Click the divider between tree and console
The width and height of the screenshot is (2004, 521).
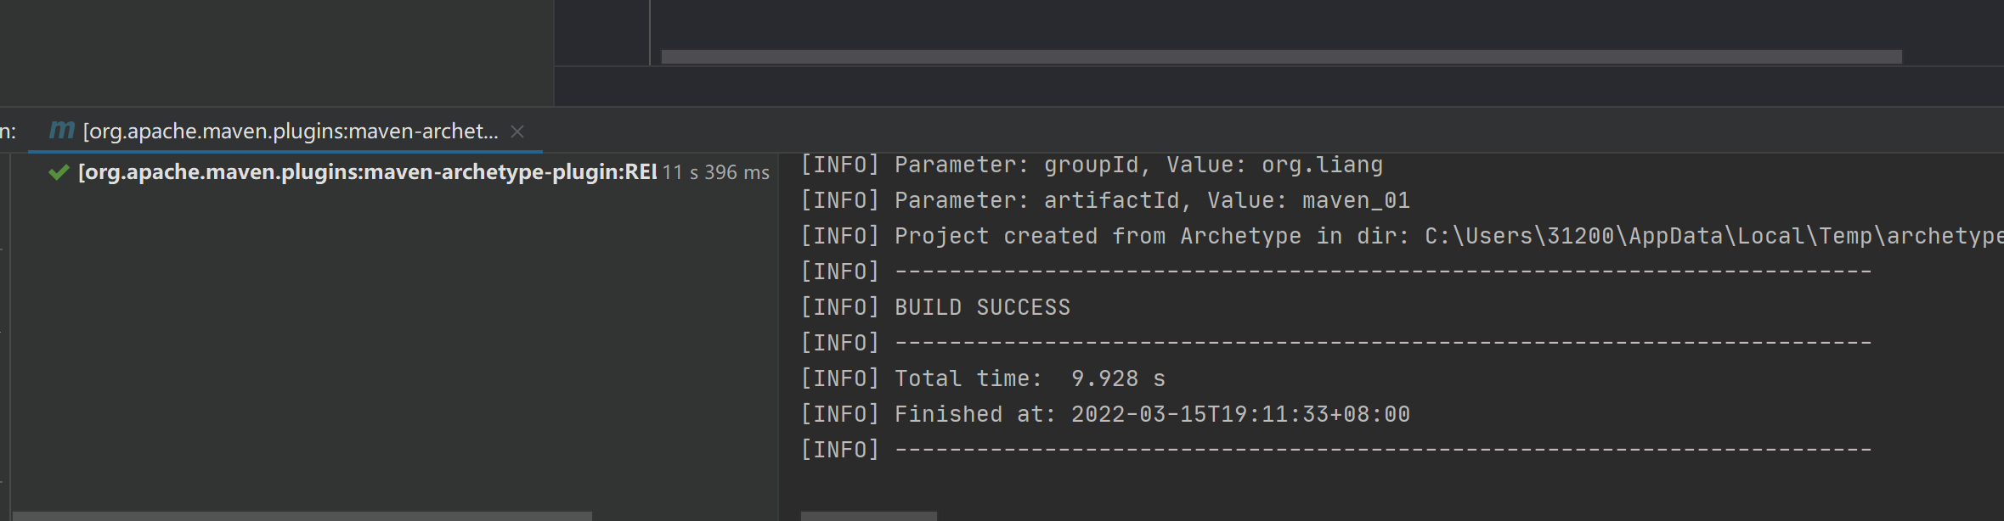[x=778, y=337]
